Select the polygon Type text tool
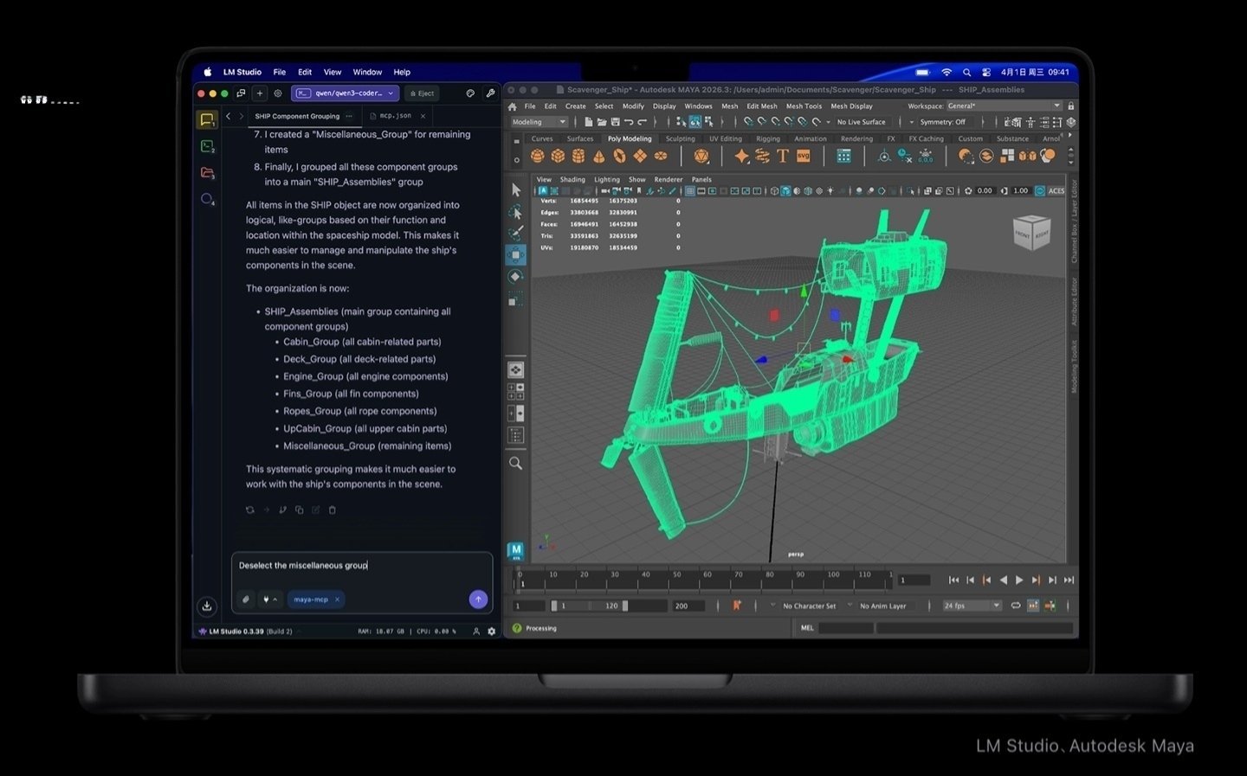 783,156
